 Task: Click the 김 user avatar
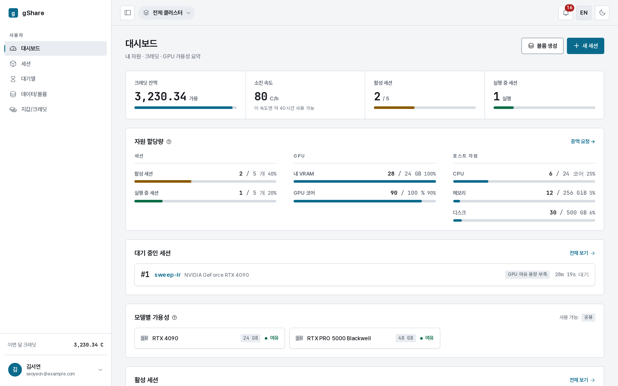[x=15, y=370]
